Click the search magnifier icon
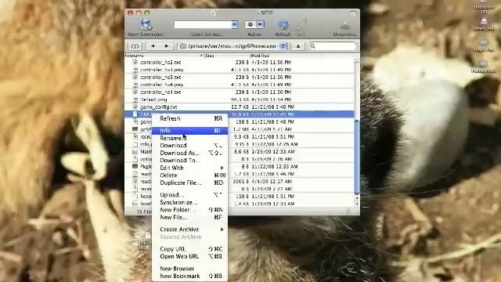Screen dimensions: 501x282 (312, 46)
